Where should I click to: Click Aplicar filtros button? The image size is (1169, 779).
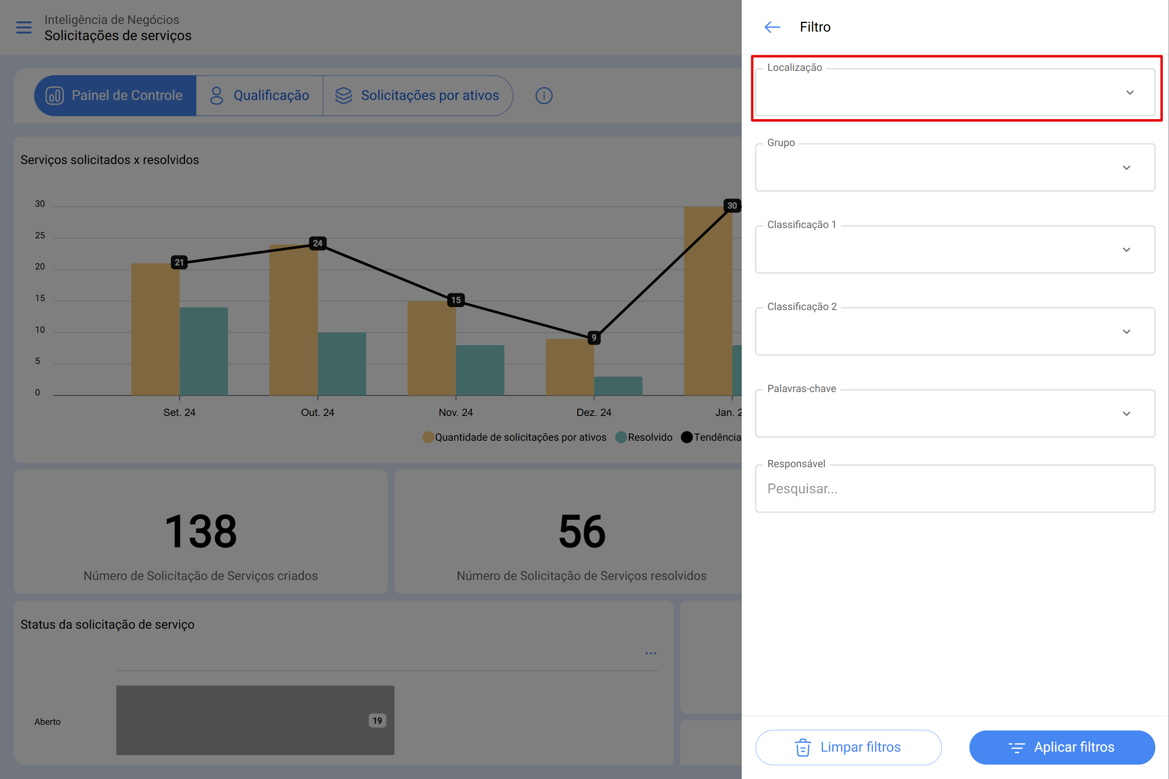pos(1062,747)
